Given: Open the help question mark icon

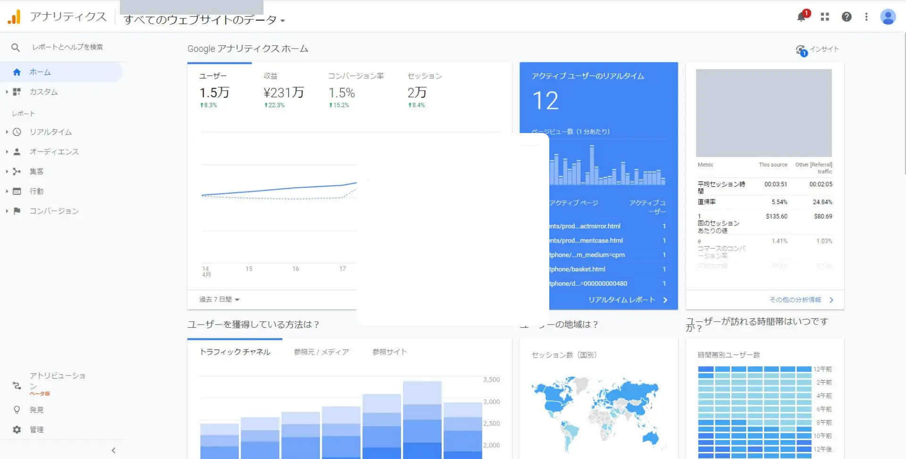Looking at the screenshot, I should coord(847,17).
